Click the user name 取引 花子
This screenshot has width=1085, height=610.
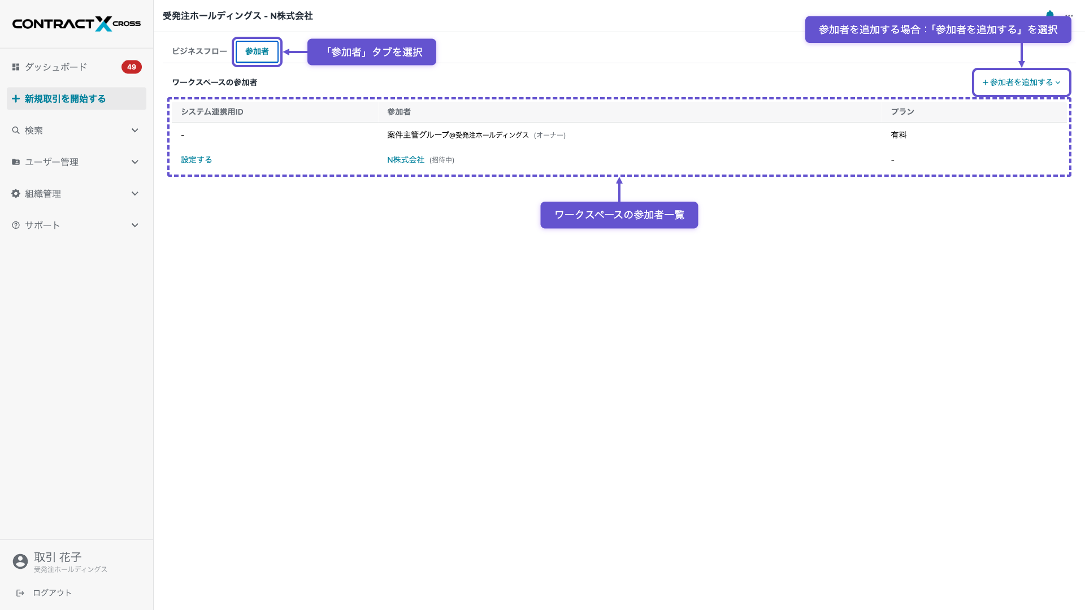tap(58, 557)
